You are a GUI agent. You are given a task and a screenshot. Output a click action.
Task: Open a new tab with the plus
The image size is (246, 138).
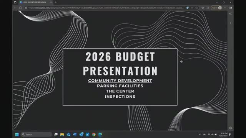56,2
